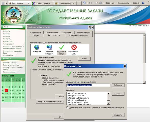150x122 pixels.
Task: Choose the Надежные узлы green checkmark zone
Action: click(x=62, y=47)
